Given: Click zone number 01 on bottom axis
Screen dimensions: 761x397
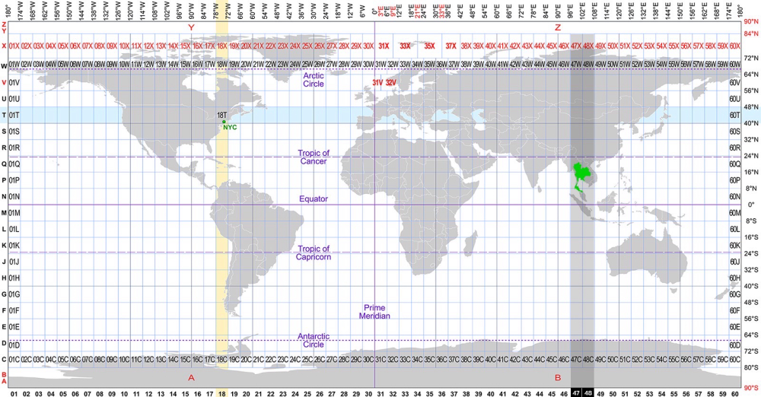Looking at the screenshot, I should pyautogui.click(x=14, y=392).
